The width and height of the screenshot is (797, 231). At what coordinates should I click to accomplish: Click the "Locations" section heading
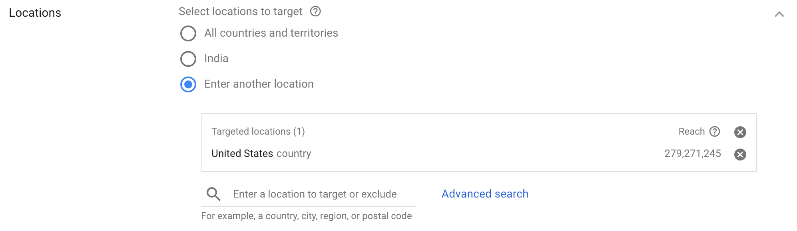pyautogui.click(x=35, y=13)
